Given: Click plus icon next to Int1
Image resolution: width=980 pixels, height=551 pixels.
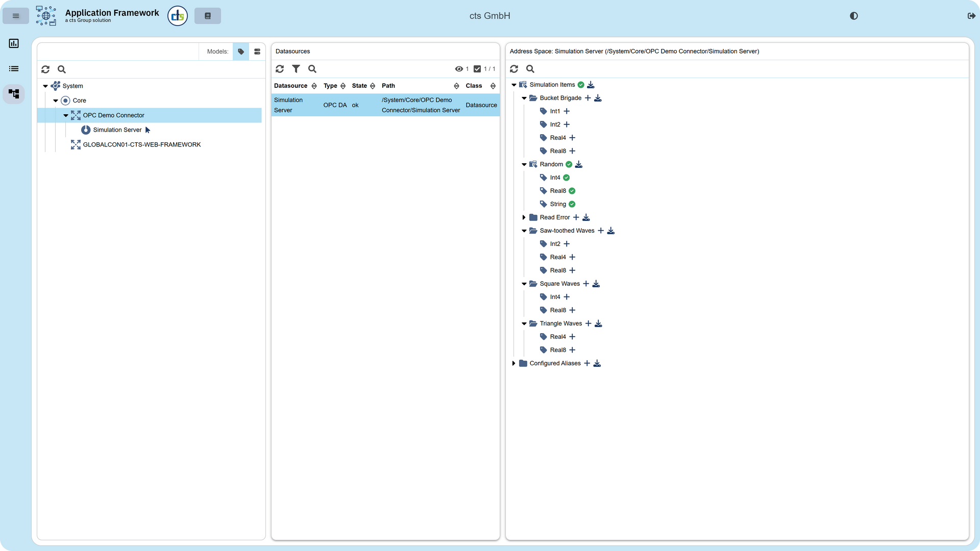Looking at the screenshot, I should click(567, 111).
